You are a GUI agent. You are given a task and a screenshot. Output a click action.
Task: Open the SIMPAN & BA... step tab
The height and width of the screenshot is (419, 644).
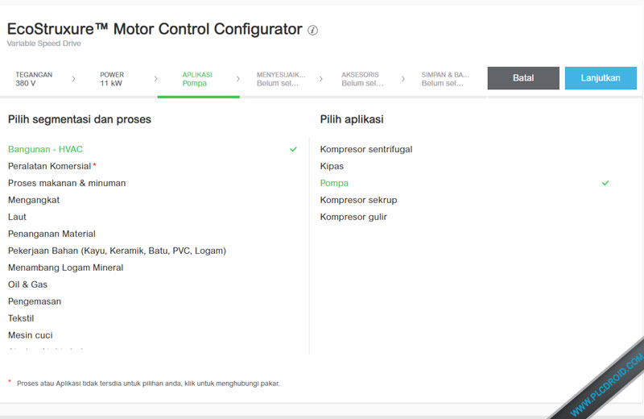pos(445,79)
